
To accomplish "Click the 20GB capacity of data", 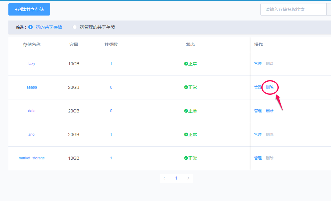I will tap(74, 111).
